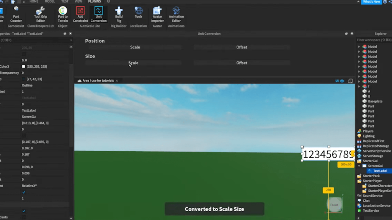Edit the RelativeXY property value

point(29,186)
